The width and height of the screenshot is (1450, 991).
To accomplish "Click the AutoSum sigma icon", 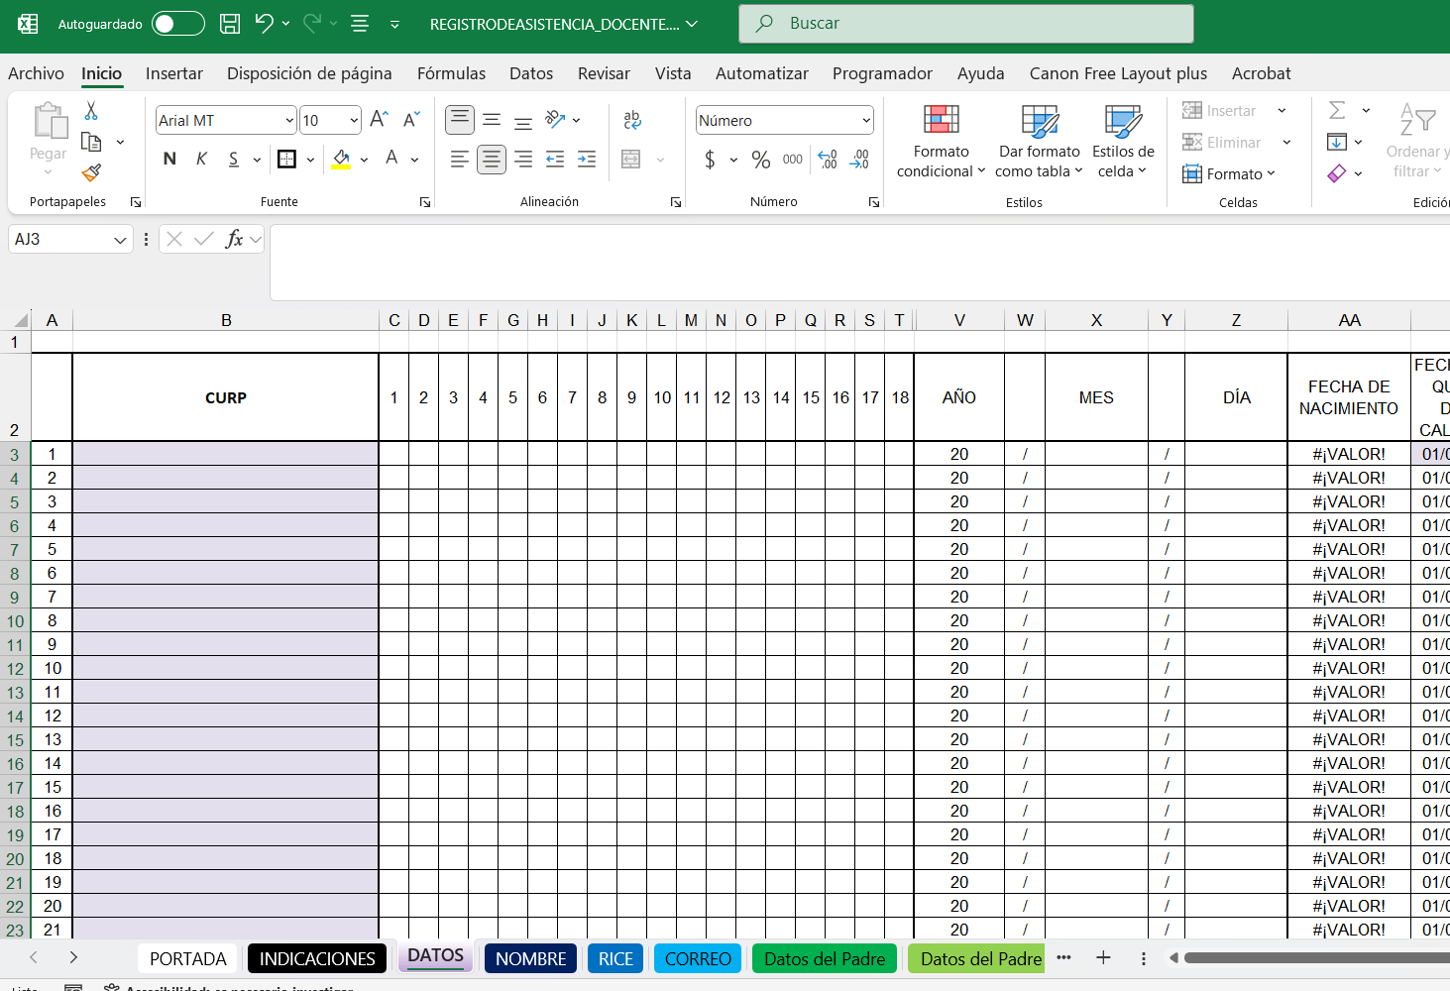I will pos(1337,110).
